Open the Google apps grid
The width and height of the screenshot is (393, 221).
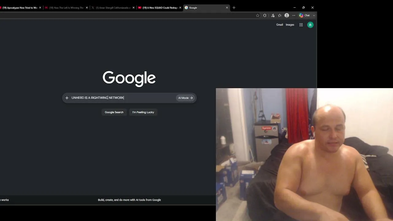tap(301, 25)
